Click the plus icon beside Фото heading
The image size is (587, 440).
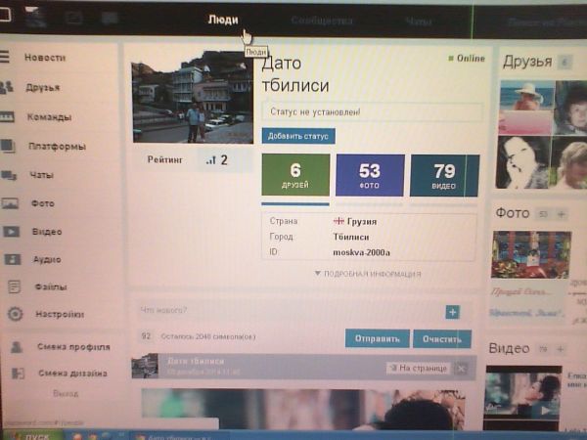pyautogui.click(x=562, y=213)
